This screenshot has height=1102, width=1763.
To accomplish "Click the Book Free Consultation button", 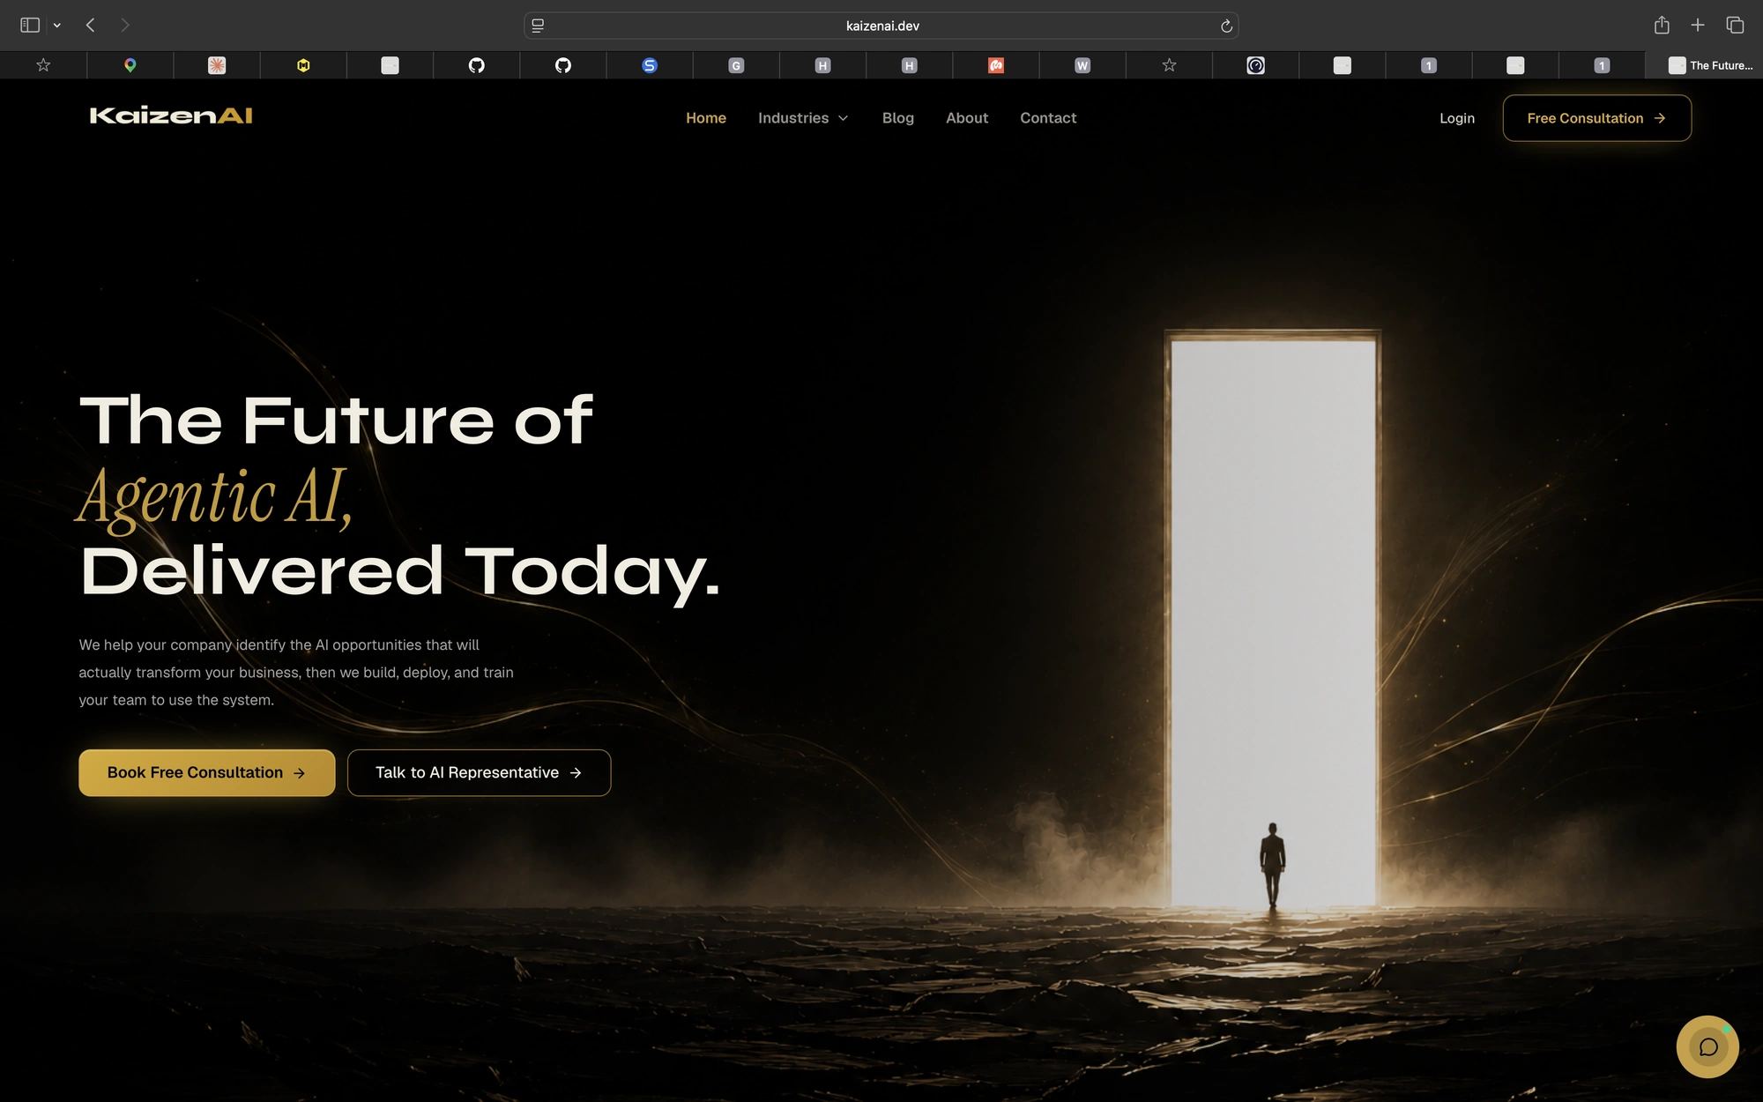I will pyautogui.click(x=206, y=772).
